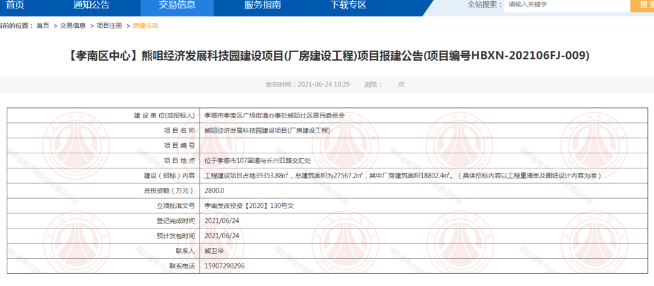Viewport: 654px width, 286px height.
Task: Open the 首页 navigation tab
Action: [15, 5]
